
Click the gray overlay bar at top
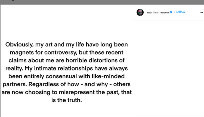pyautogui.click(x=102, y=2)
